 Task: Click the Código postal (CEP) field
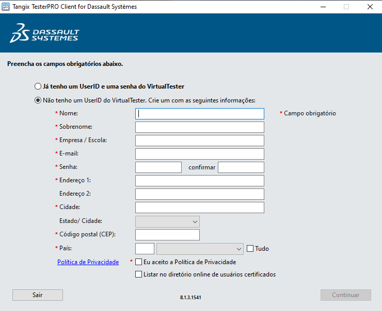point(167,235)
